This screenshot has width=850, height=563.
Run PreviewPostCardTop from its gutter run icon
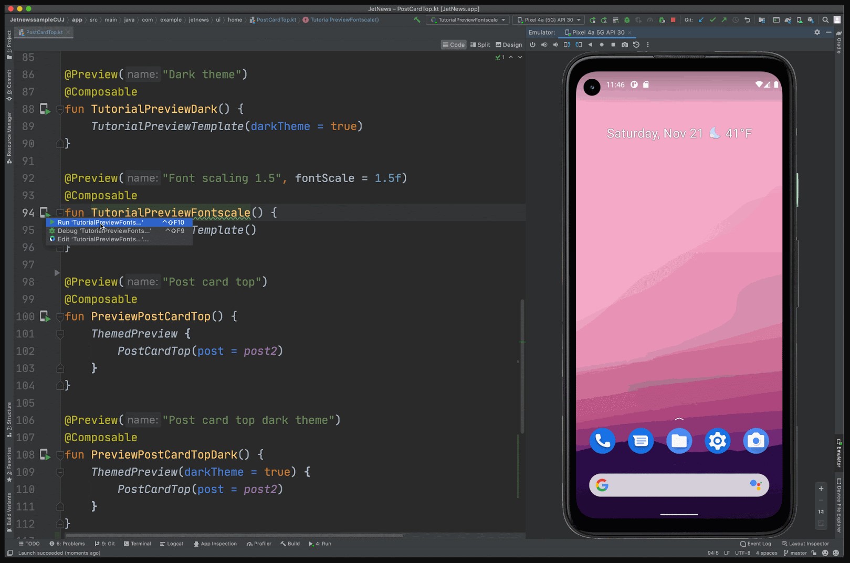tap(46, 317)
